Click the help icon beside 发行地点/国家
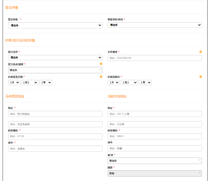Screen dimensions: 211x181 pos(101,64)
